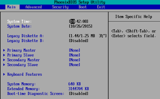Open the Security tab
Screen dimensions: 160x99
60,7
